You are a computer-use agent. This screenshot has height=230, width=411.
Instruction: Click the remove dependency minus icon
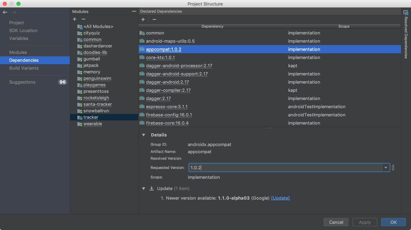[154, 19]
